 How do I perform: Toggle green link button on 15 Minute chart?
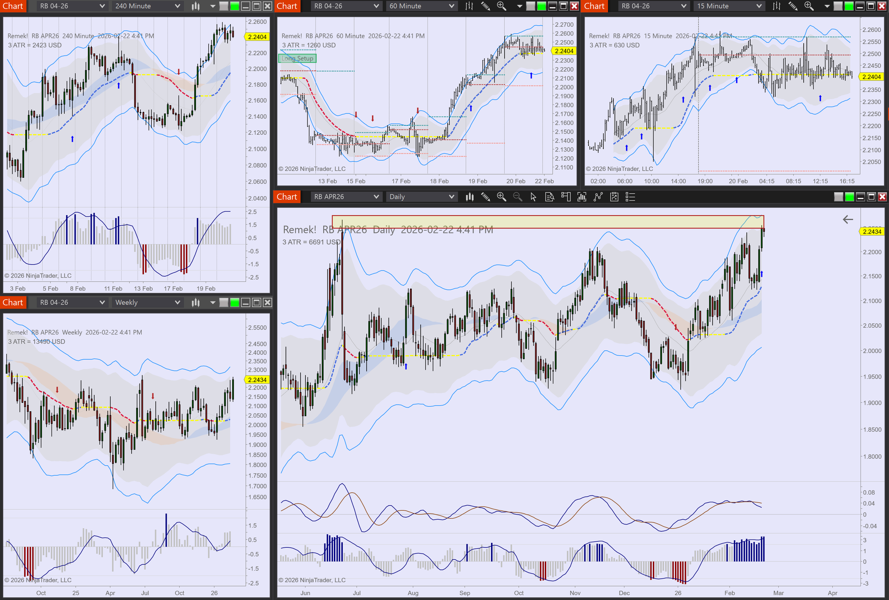(849, 6)
